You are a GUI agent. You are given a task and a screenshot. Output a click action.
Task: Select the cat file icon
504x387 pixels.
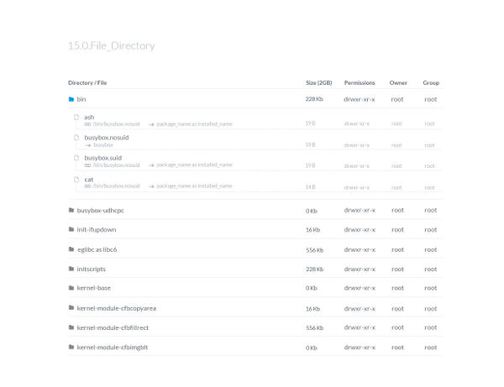[77, 179]
